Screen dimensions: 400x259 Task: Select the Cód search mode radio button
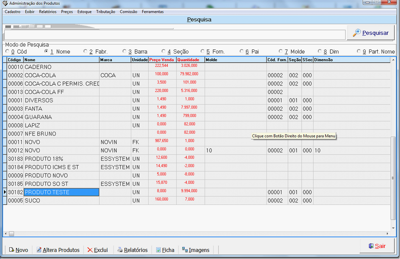7,51
